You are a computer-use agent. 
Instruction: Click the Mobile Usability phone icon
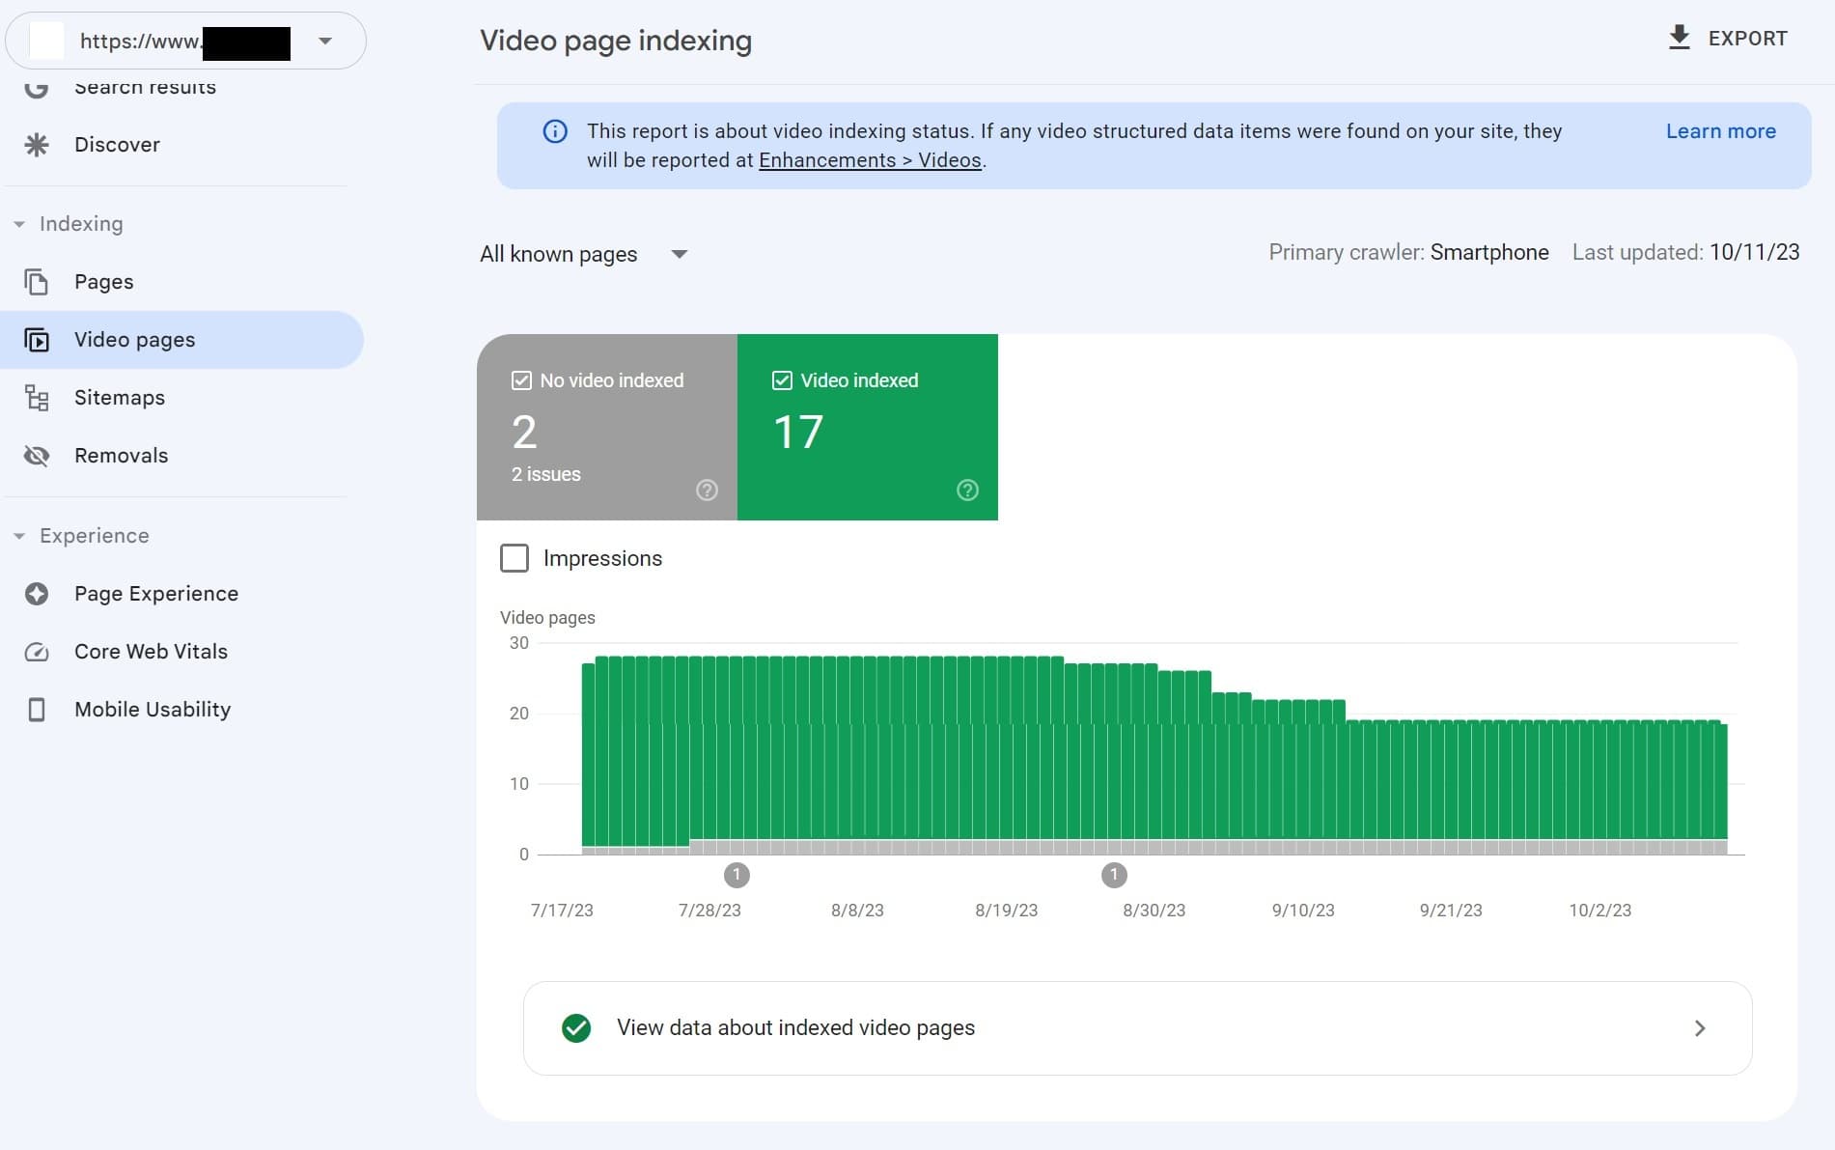[37, 710]
